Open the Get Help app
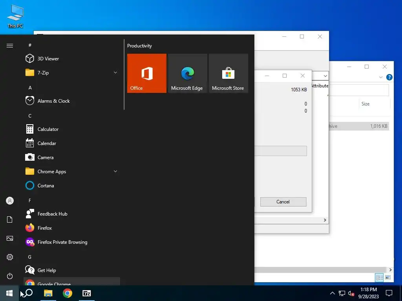Viewport: 402px width, 301px height. [x=72, y=270]
